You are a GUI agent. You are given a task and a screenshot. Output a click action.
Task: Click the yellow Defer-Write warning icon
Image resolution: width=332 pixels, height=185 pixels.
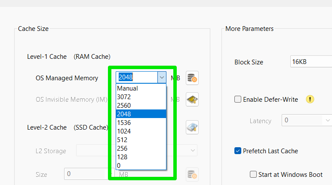tap(310, 99)
